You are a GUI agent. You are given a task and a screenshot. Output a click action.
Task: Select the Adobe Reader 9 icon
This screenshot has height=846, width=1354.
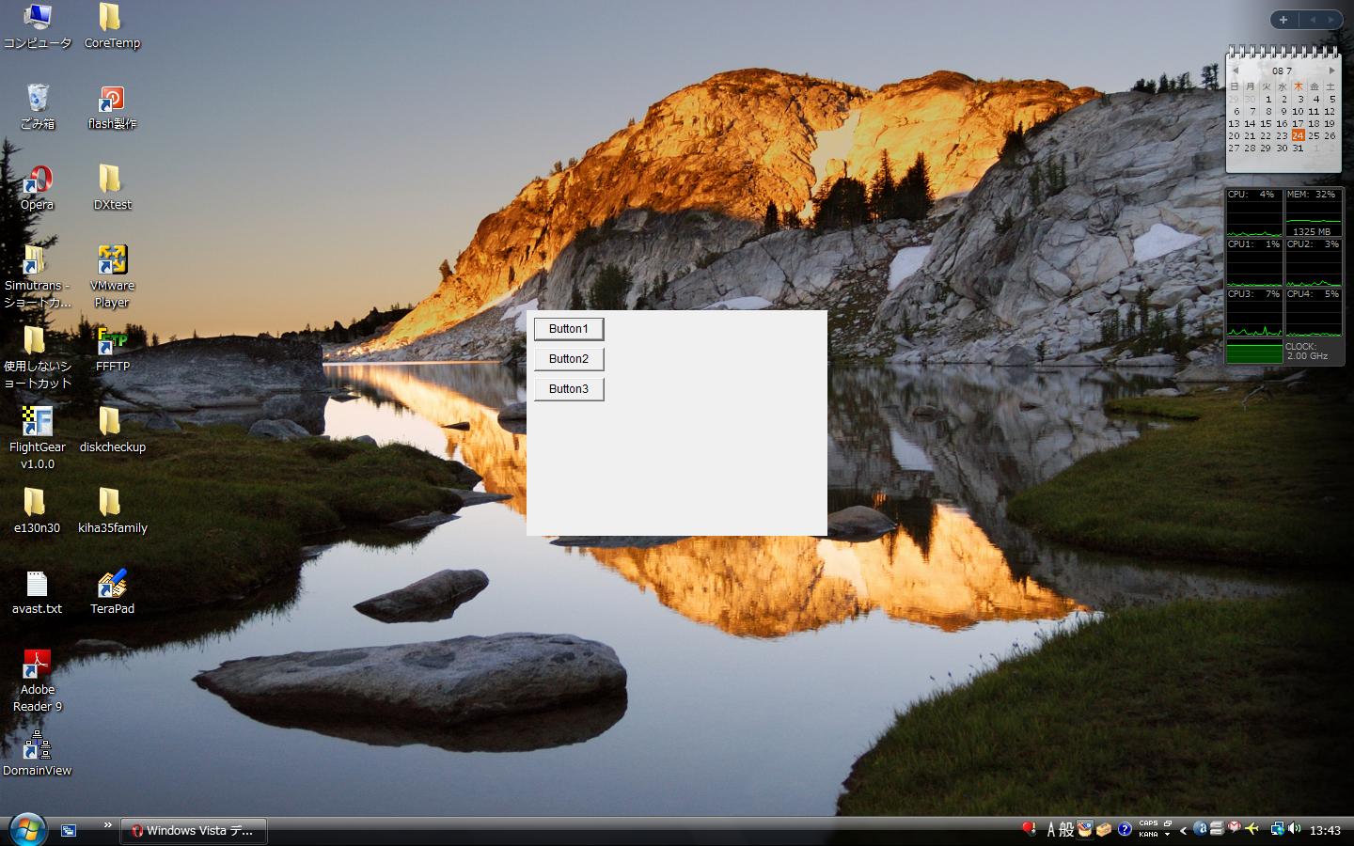tap(38, 681)
